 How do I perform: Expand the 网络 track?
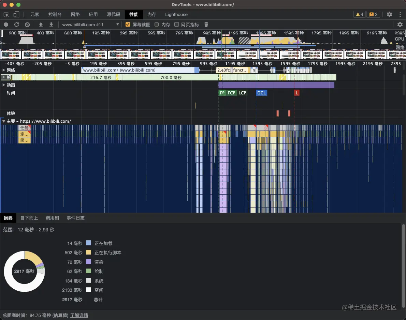[4, 70]
